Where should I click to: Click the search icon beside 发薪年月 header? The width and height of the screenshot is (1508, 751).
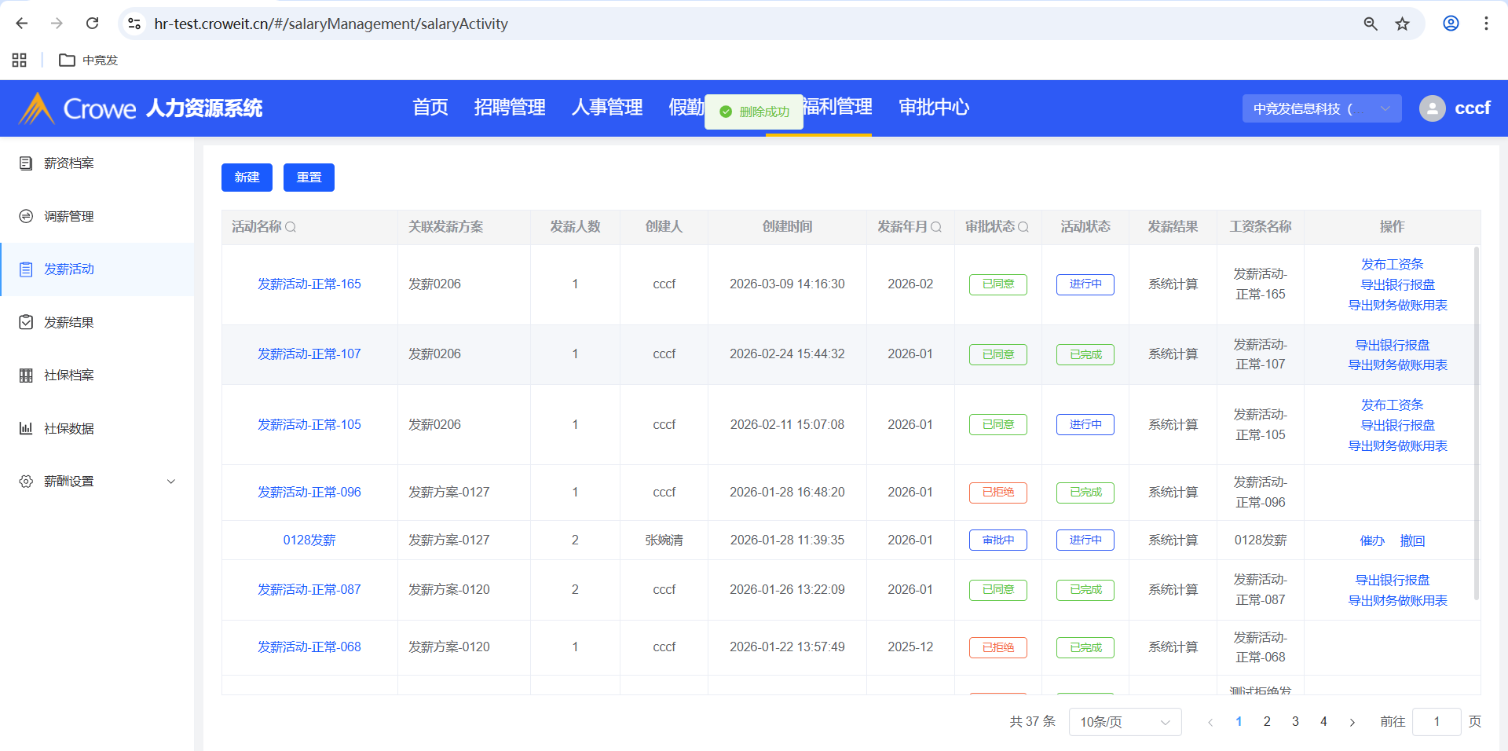[x=936, y=227]
